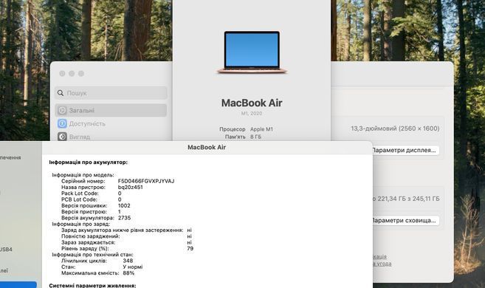Select cycle count value '348'
485x288 pixels.
pos(128,261)
